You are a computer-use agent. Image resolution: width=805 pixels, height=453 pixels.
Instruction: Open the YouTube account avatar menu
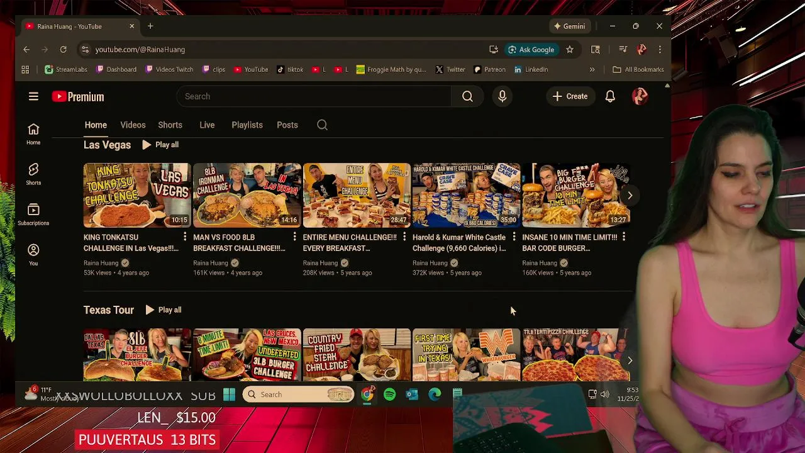[640, 96]
